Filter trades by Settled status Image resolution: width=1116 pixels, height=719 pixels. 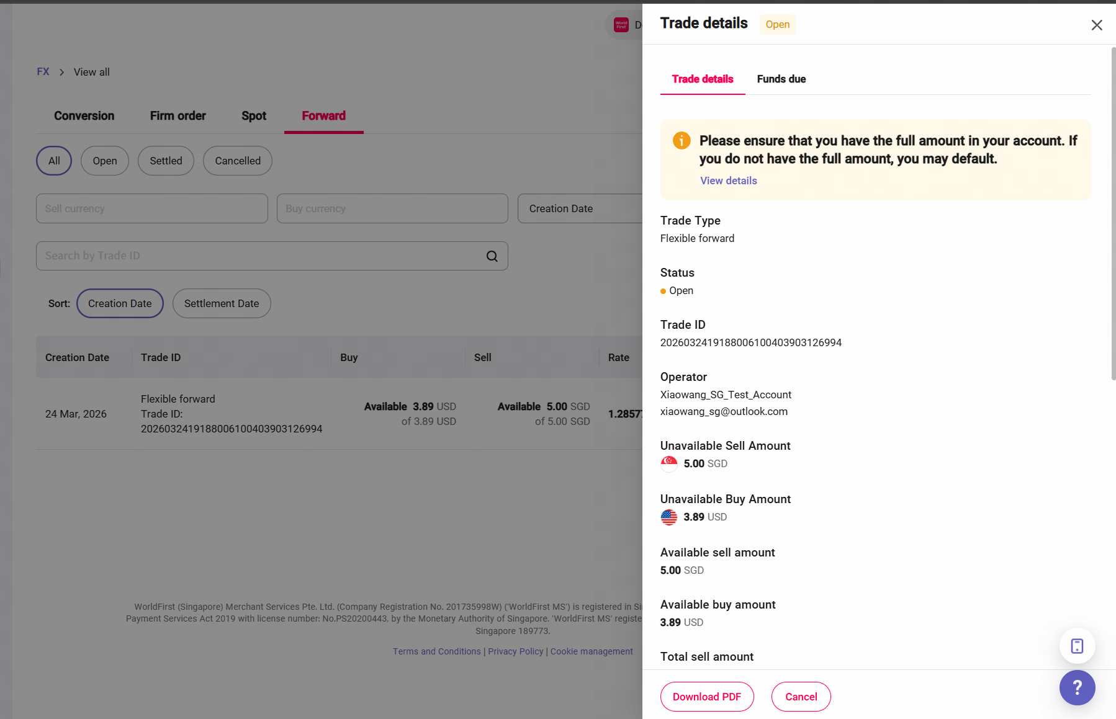[x=166, y=161]
